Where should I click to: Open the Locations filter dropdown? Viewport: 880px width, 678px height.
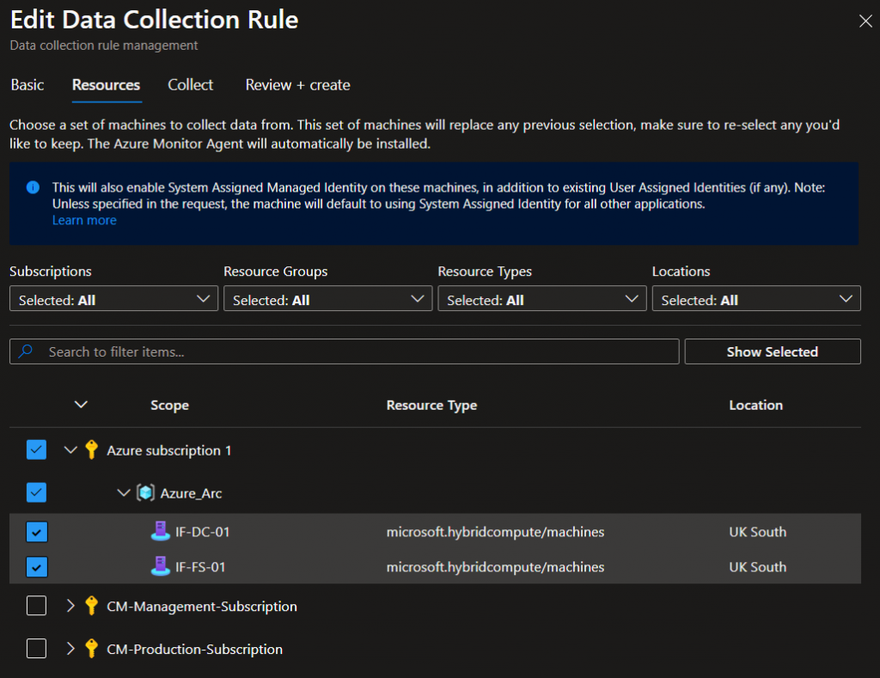756,298
